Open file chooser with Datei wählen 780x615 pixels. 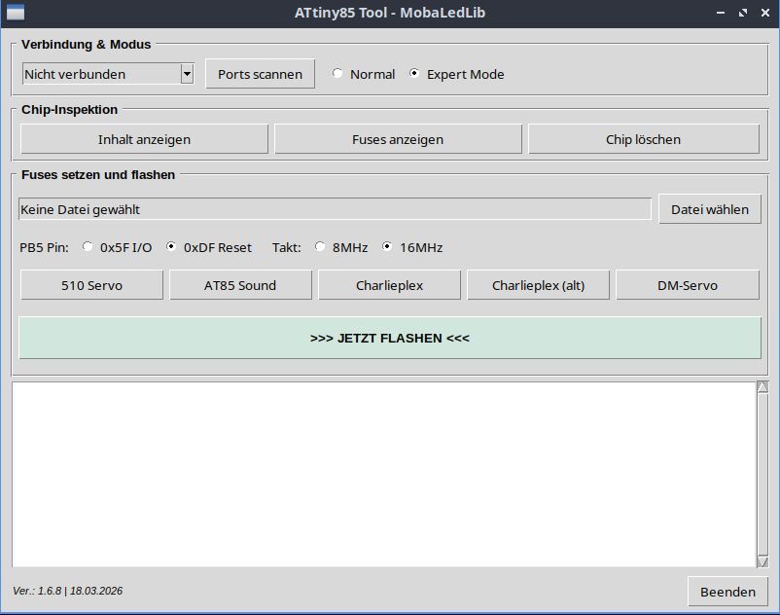(x=710, y=209)
